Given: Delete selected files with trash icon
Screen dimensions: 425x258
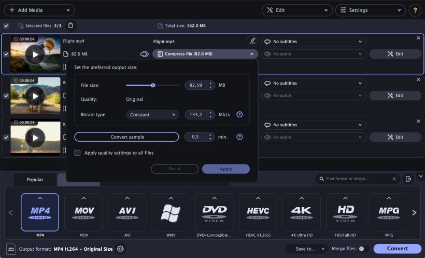Looking at the screenshot, I should (x=70, y=25).
